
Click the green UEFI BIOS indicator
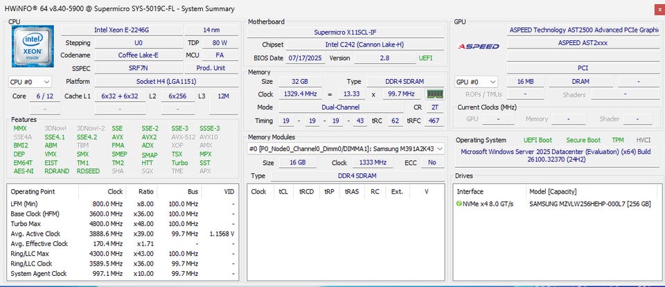tap(425, 58)
